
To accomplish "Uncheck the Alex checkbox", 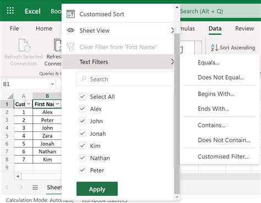I will pos(83,109).
